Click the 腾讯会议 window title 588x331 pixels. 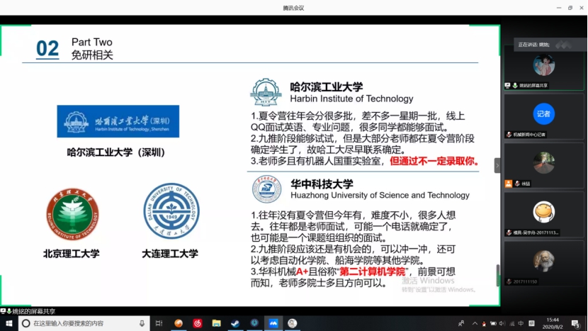click(293, 8)
